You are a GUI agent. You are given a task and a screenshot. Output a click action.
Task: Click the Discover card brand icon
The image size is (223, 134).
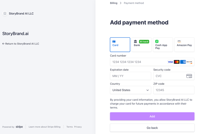pos(189,62)
